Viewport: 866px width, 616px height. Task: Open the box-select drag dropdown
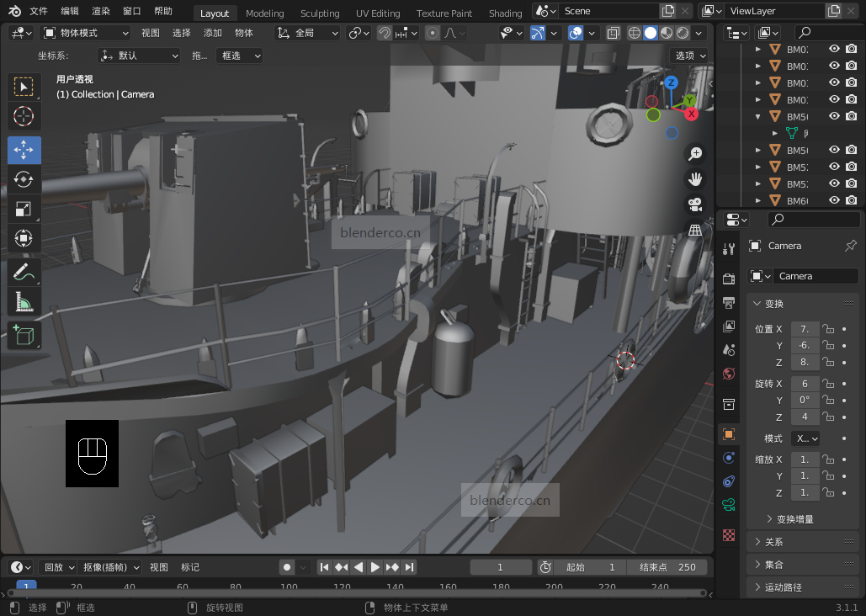point(240,56)
